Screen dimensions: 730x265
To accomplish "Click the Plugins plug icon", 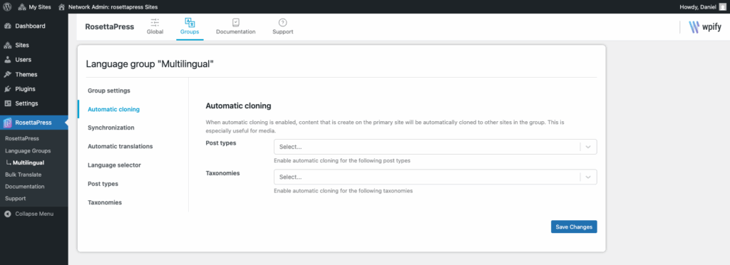I will 7,89.
